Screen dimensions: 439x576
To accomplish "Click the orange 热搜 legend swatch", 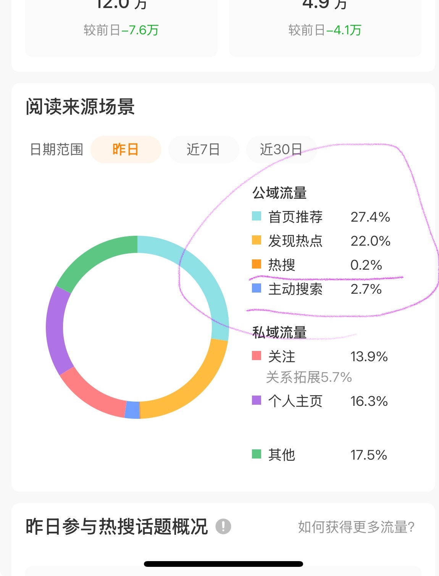I will [x=257, y=264].
